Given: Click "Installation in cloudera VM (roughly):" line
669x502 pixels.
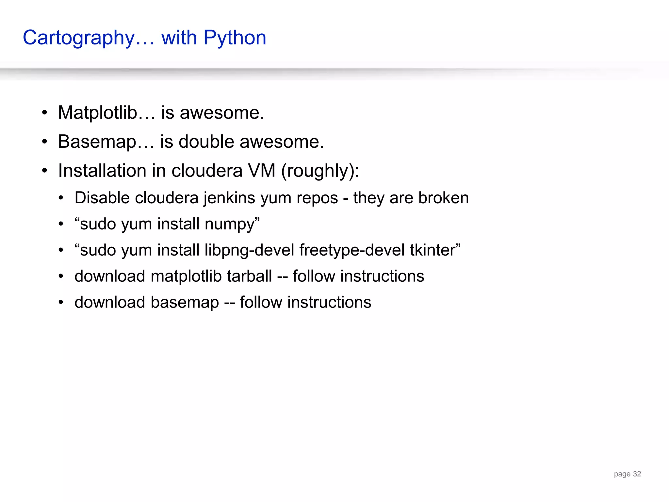Looking at the screenshot, I should pyautogui.click(x=208, y=171).
